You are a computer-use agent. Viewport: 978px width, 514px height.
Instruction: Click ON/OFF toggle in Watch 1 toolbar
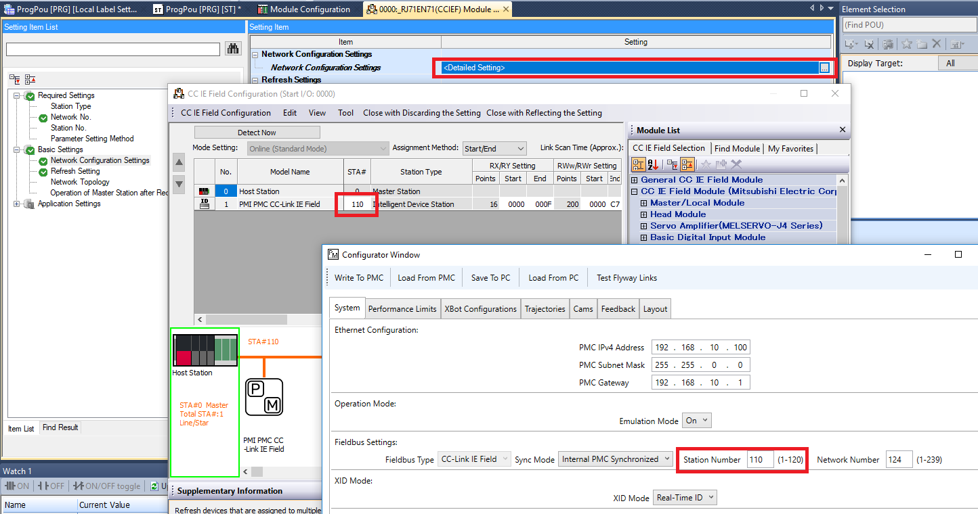(x=108, y=486)
